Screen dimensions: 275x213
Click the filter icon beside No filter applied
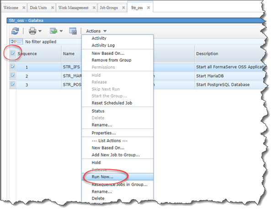coord(16,42)
